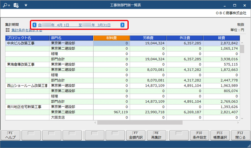Click the vertical scrollbar up arrow
This screenshot has width=251, height=148.
click(x=242, y=43)
